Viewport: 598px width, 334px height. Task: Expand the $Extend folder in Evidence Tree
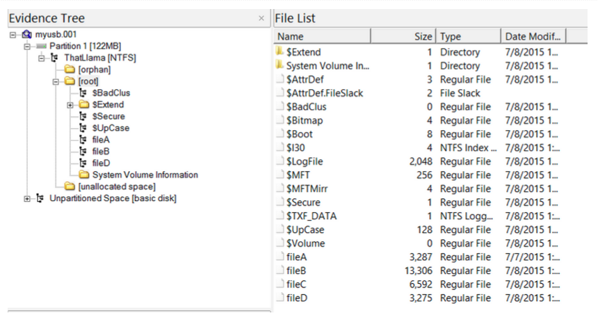click(70, 104)
